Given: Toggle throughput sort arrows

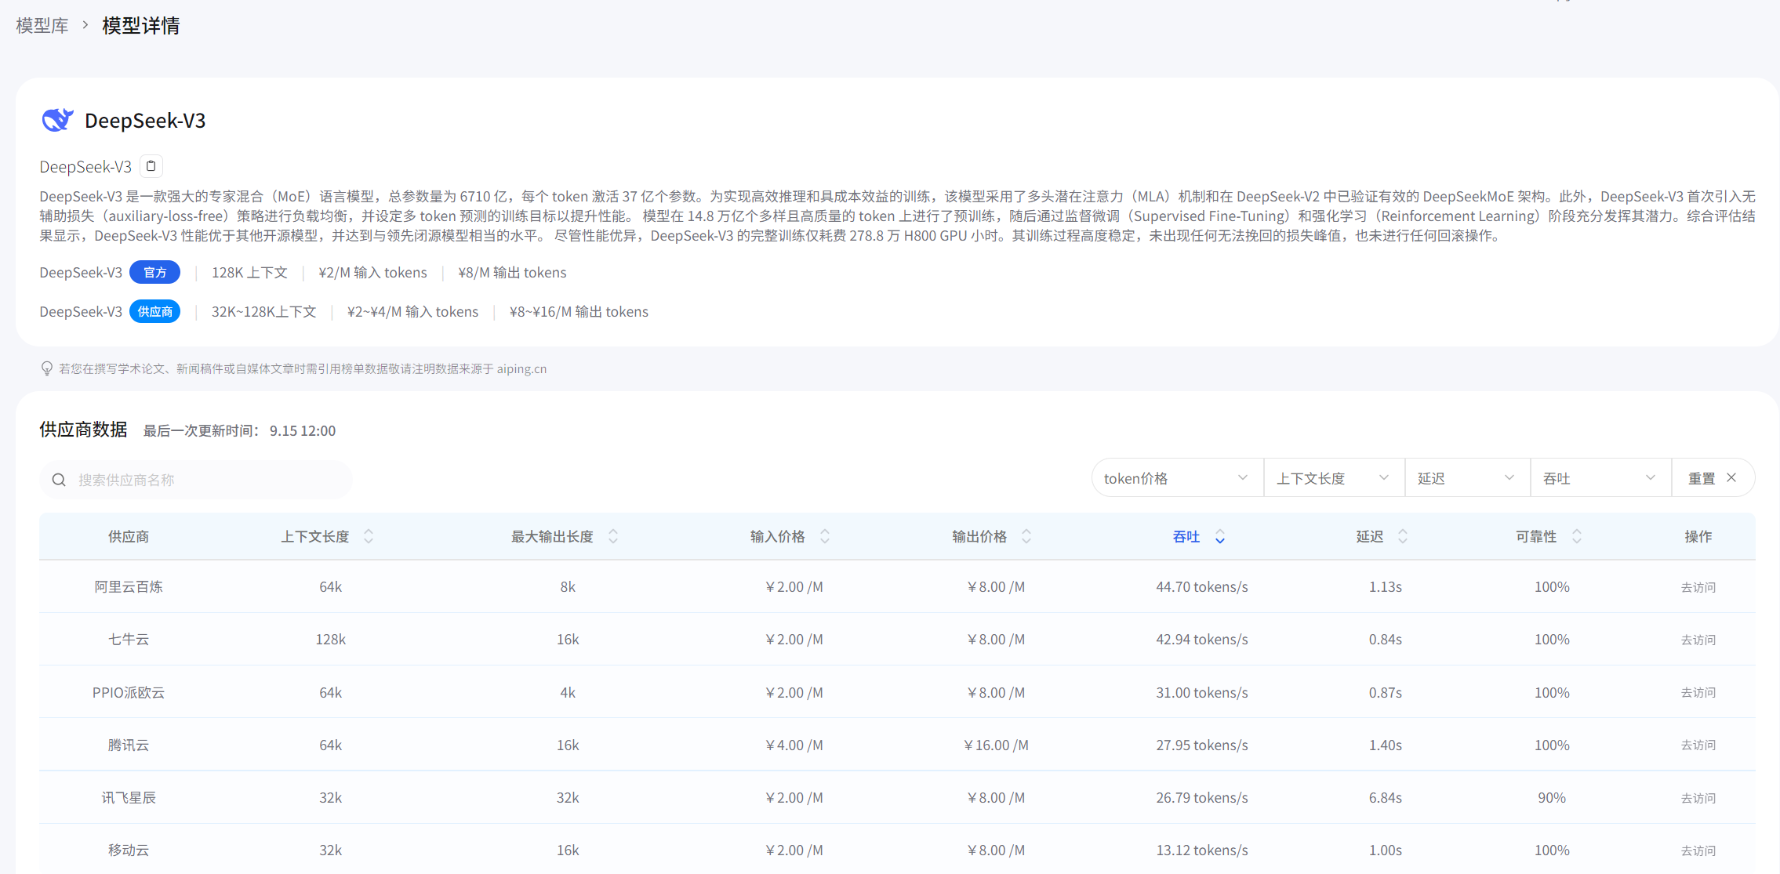Looking at the screenshot, I should pos(1220,536).
